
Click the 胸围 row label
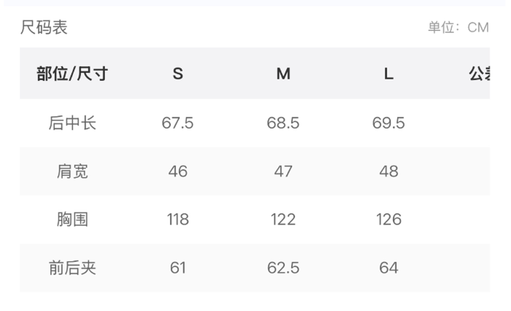[x=72, y=219]
